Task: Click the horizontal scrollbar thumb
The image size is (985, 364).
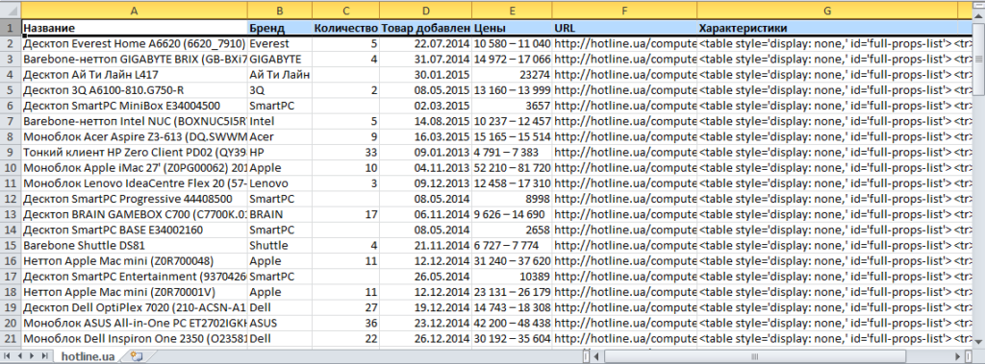Action: tap(754, 356)
